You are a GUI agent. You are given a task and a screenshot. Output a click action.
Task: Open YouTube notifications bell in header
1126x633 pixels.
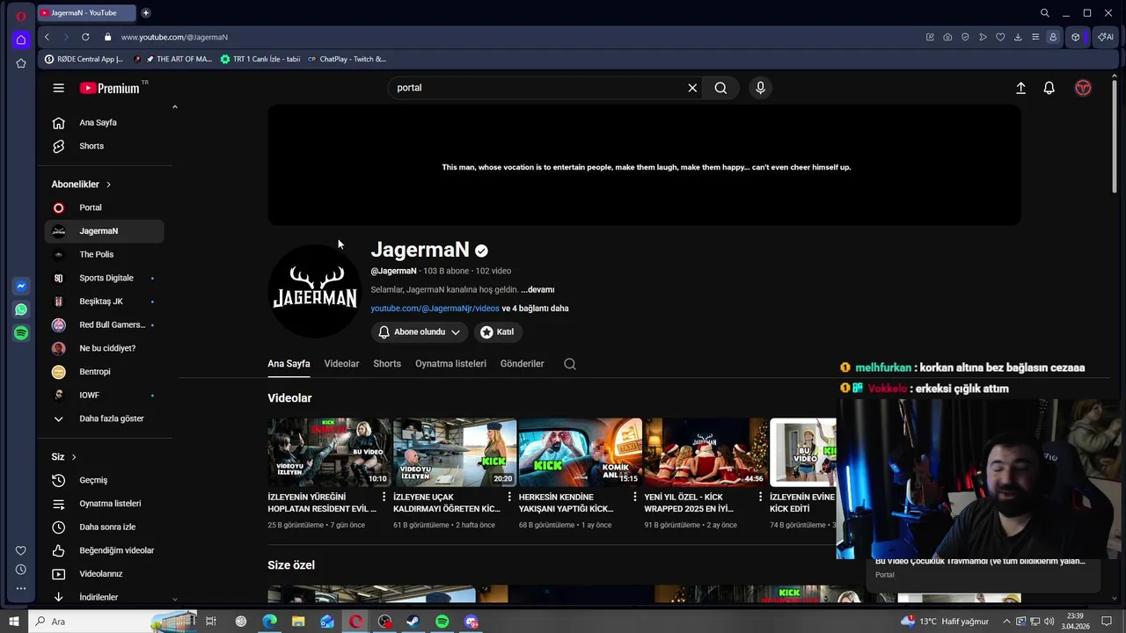(x=1049, y=88)
